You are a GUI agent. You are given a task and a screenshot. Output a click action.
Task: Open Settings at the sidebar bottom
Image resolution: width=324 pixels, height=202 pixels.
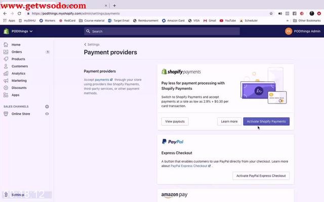18,195
